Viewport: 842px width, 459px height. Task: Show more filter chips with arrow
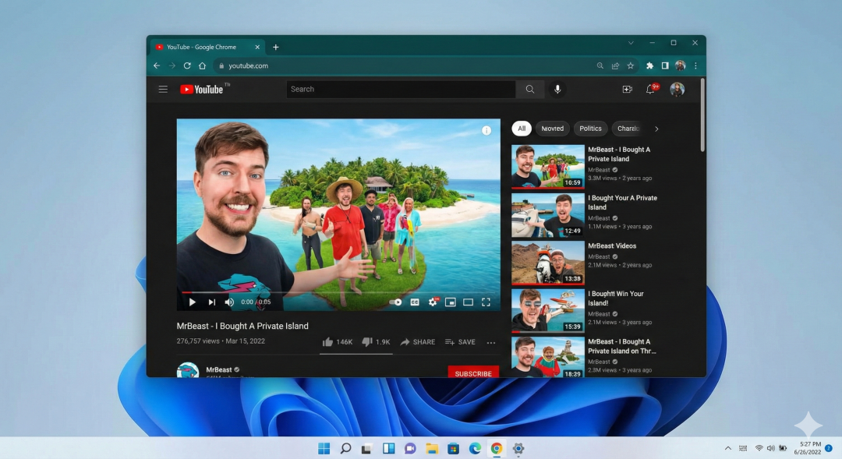click(656, 129)
